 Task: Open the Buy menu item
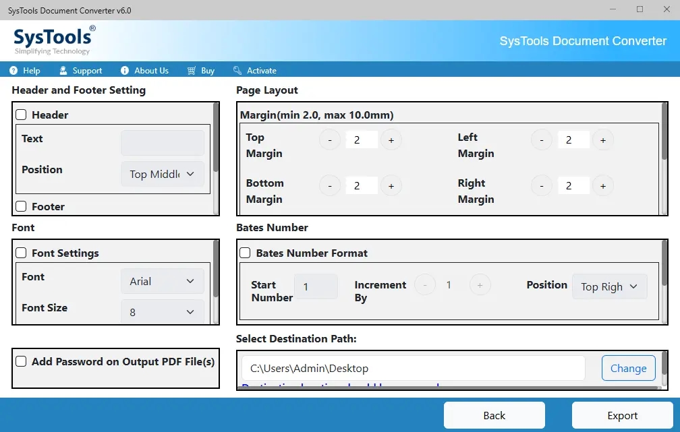(201, 71)
